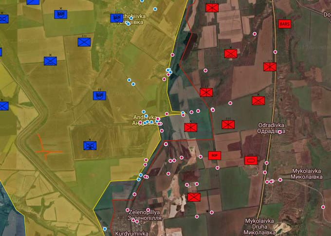
Task: Select blue MP icon overlapping Ishchiivka label
Action: pos(117,18)
